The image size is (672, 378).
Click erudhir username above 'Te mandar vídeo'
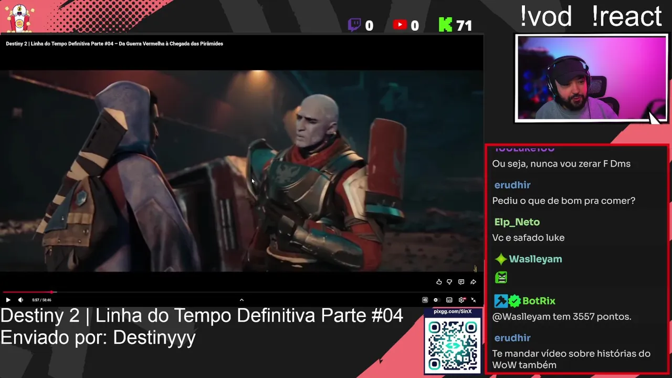coord(512,338)
